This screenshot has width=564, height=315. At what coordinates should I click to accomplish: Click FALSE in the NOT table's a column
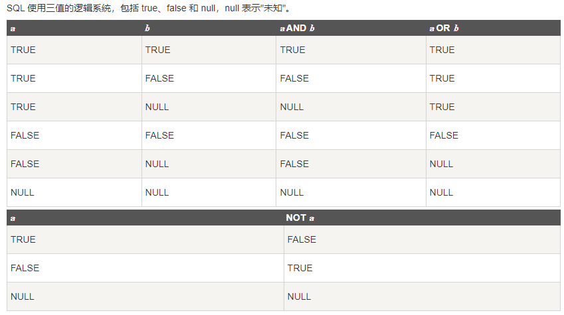pyautogui.click(x=25, y=268)
